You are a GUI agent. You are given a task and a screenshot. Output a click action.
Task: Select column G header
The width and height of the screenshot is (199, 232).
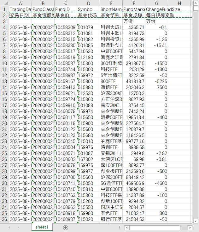pos(156,3)
